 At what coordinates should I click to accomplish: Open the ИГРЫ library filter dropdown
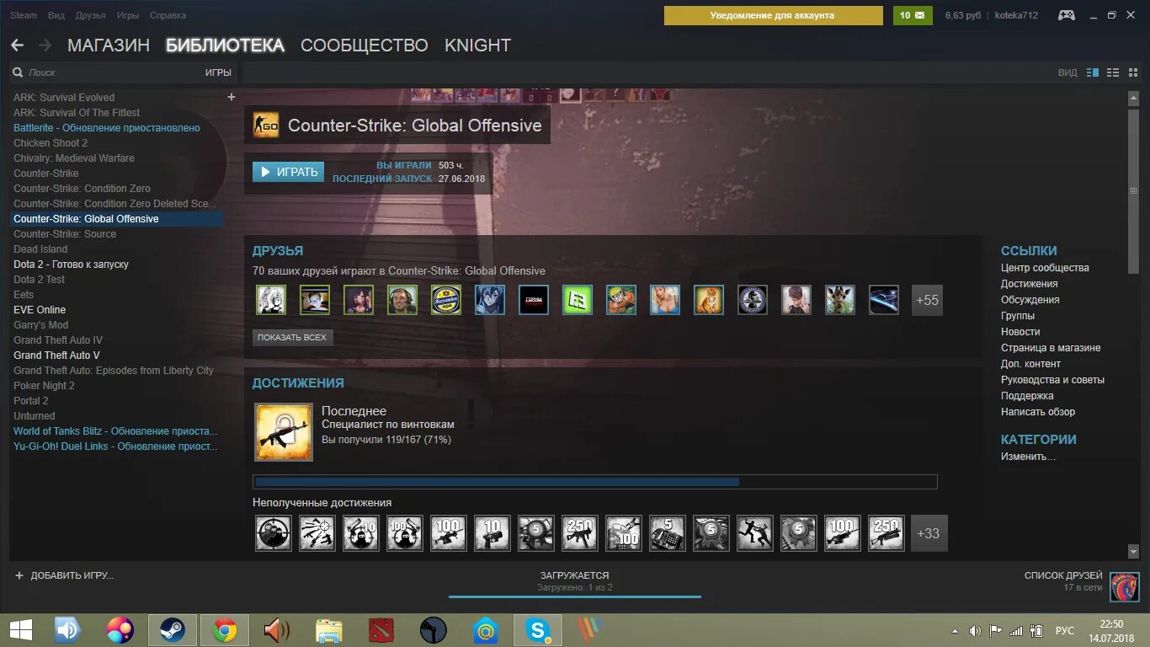coord(218,72)
